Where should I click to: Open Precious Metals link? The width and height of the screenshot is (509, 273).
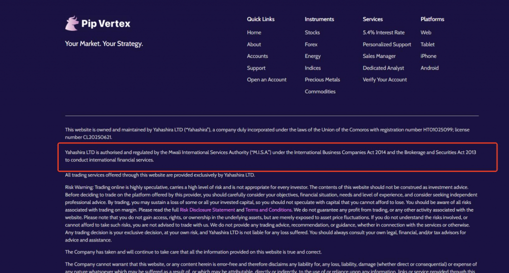[322, 80]
